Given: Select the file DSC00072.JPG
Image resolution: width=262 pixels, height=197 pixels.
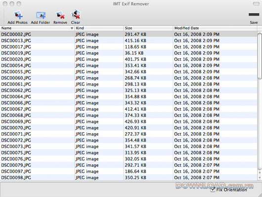Looking at the screenshot, I should tap(129, 140).
